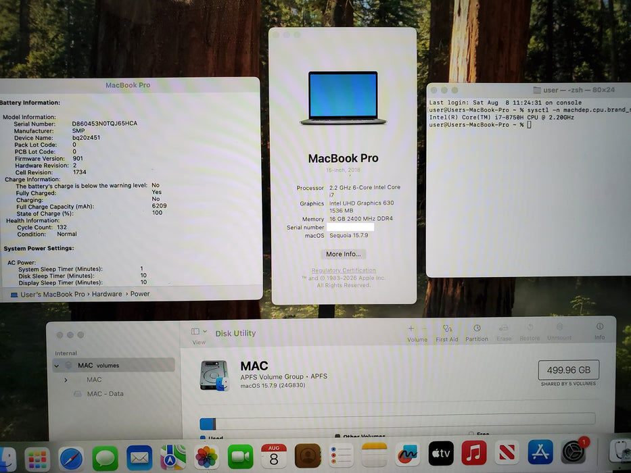
Task: Select MAC - Data volume in sidebar
Action: 105,394
